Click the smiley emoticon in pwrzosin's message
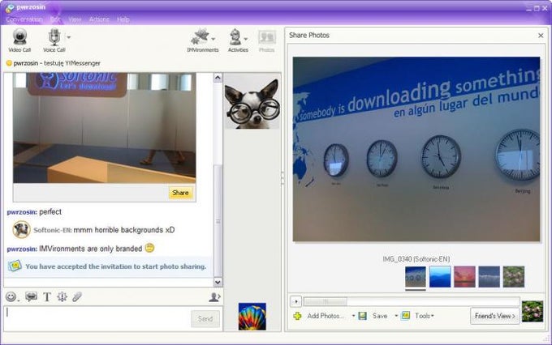Viewport: 552px width, 345px height. pyautogui.click(x=149, y=248)
